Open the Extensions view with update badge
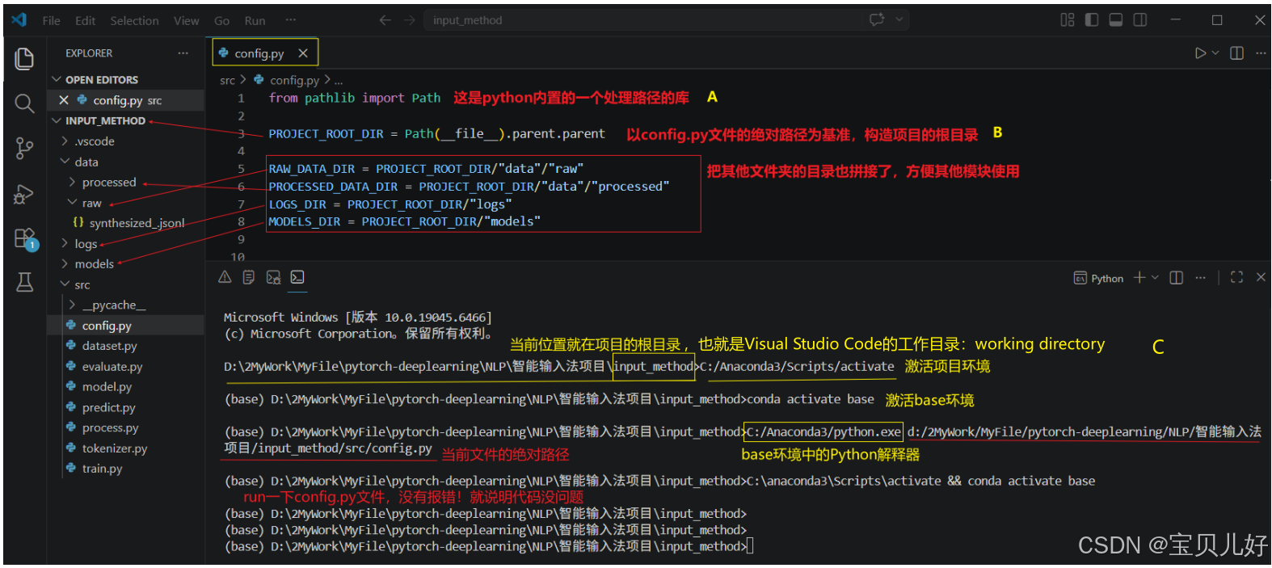 (24, 239)
